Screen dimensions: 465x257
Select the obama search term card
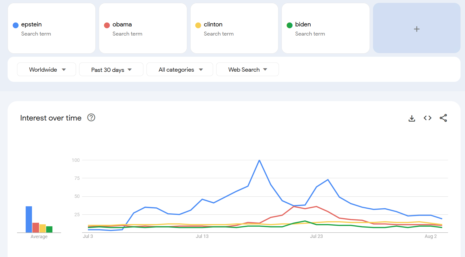tap(143, 28)
